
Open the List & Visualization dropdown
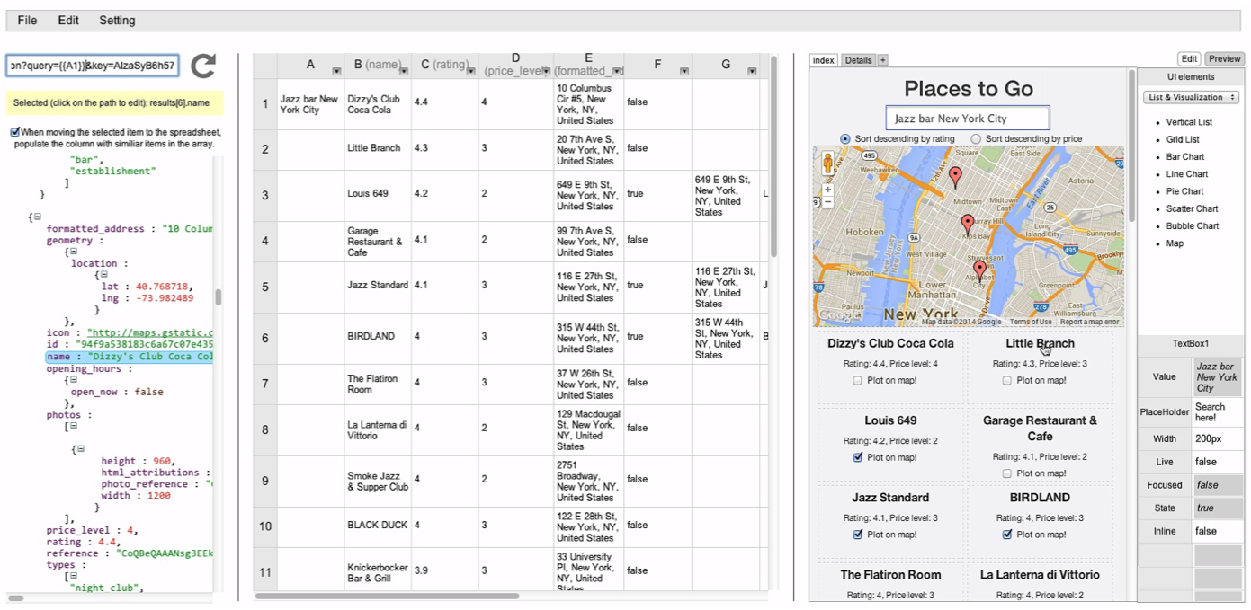pyautogui.click(x=1191, y=97)
